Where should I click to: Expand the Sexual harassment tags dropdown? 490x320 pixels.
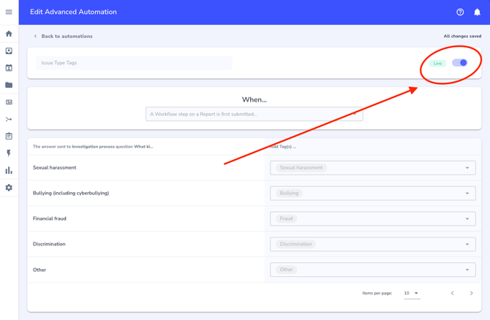pyautogui.click(x=467, y=168)
